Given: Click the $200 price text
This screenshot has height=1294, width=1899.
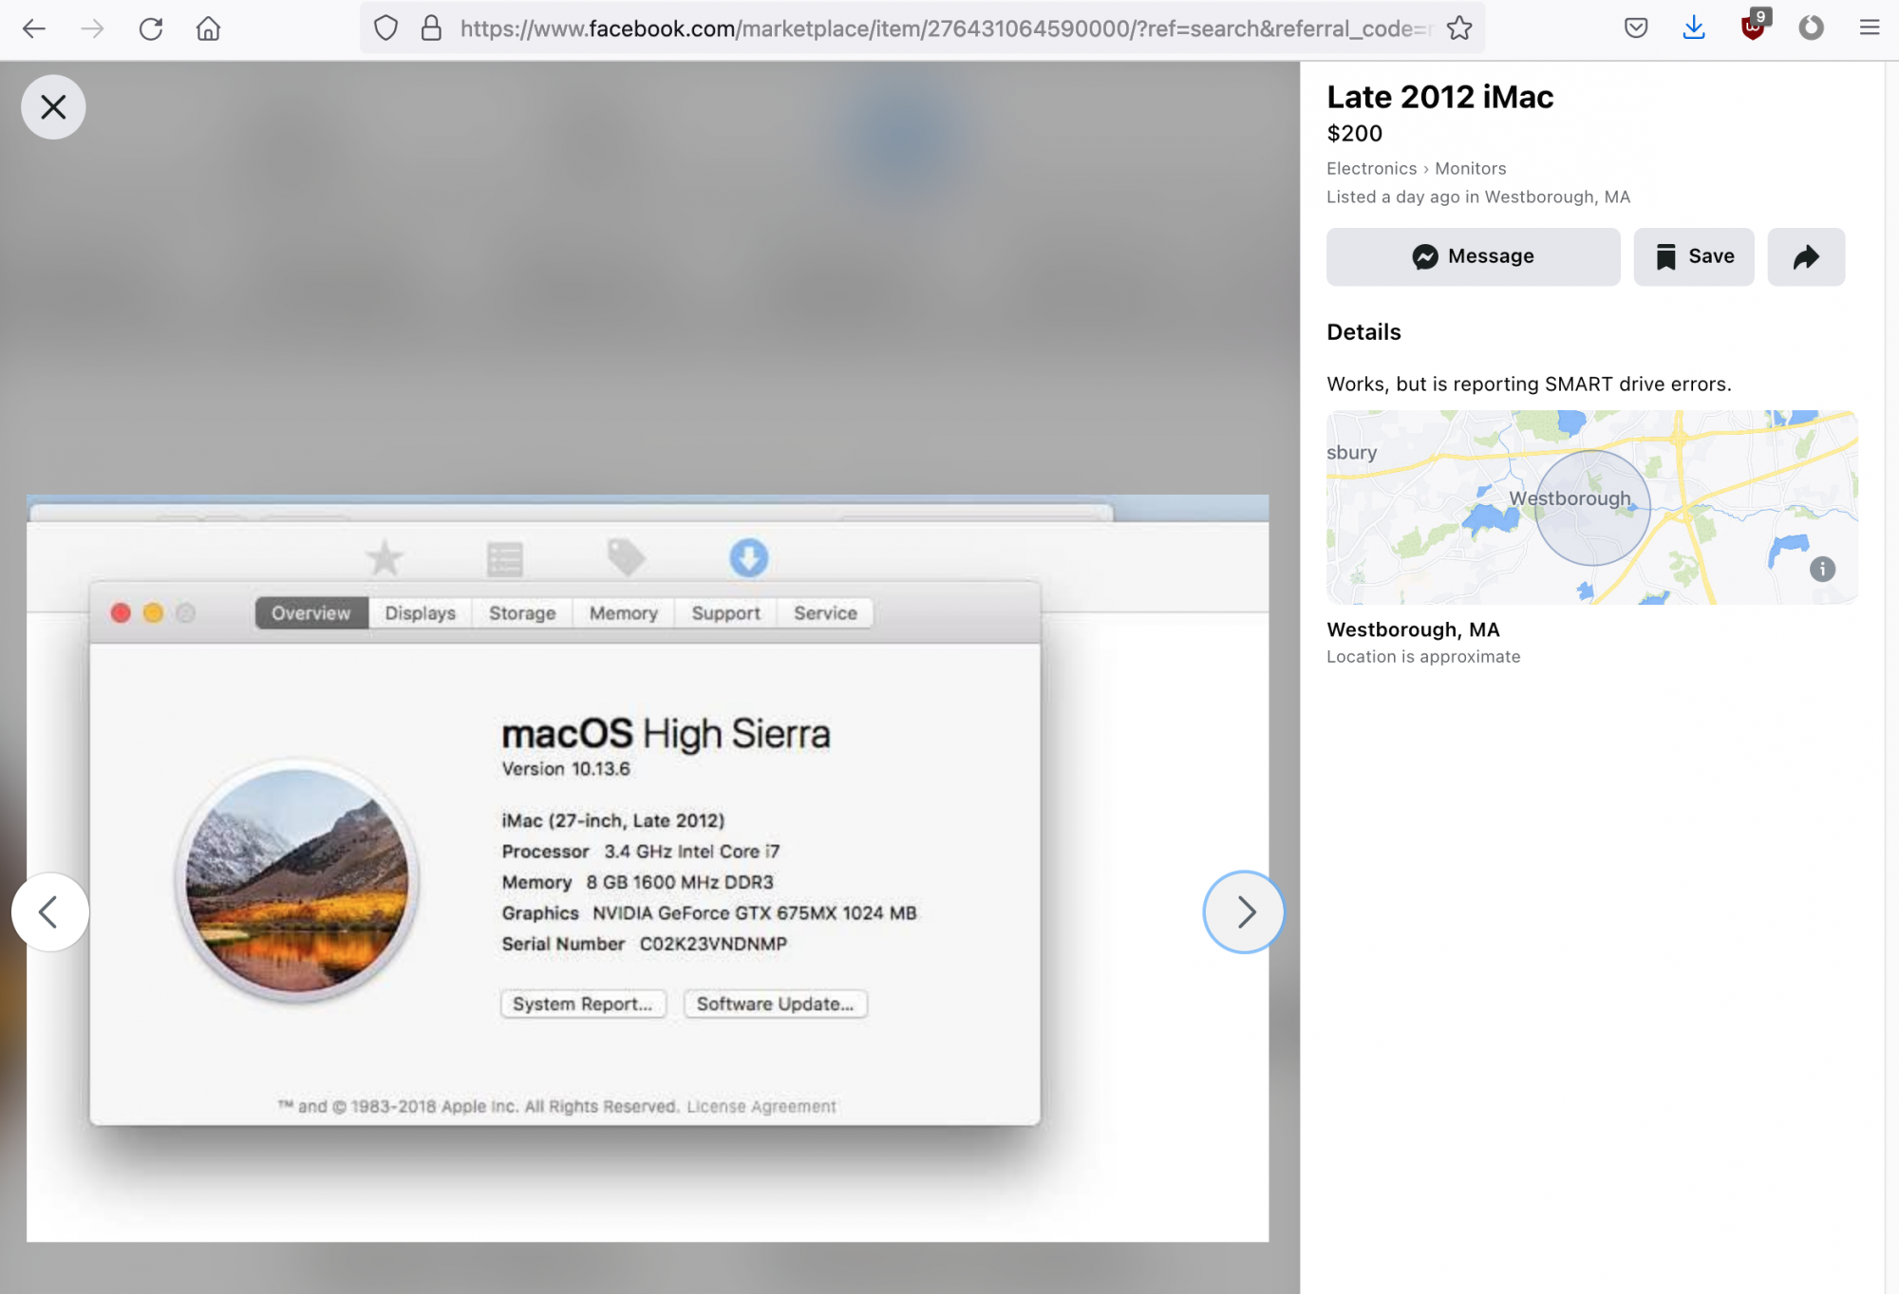Looking at the screenshot, I should 1354,133.
